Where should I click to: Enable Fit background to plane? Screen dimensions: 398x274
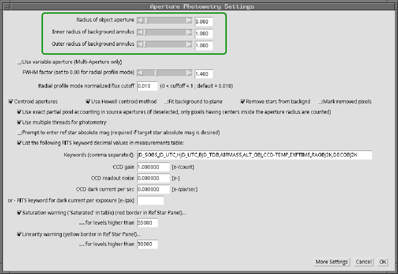(166, 101)
